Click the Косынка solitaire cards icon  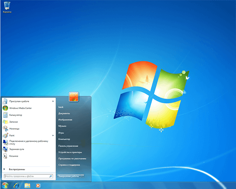pos(5,156)
